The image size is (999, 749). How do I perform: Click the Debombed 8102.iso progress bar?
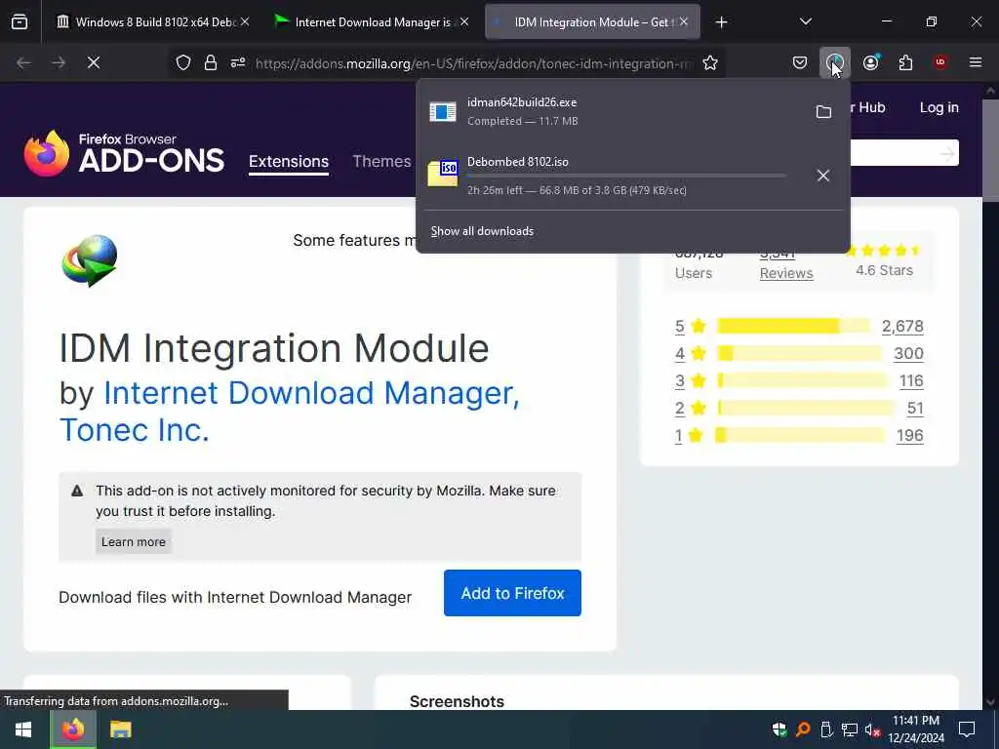(627, 176)
